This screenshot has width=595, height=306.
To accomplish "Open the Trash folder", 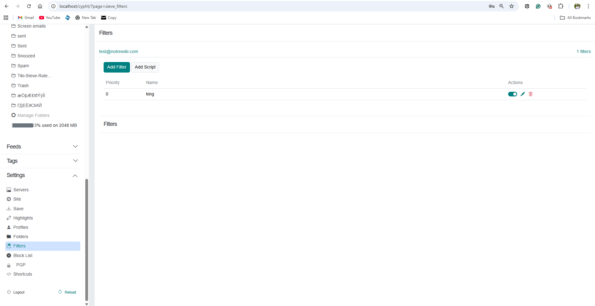I will (23, 85).
